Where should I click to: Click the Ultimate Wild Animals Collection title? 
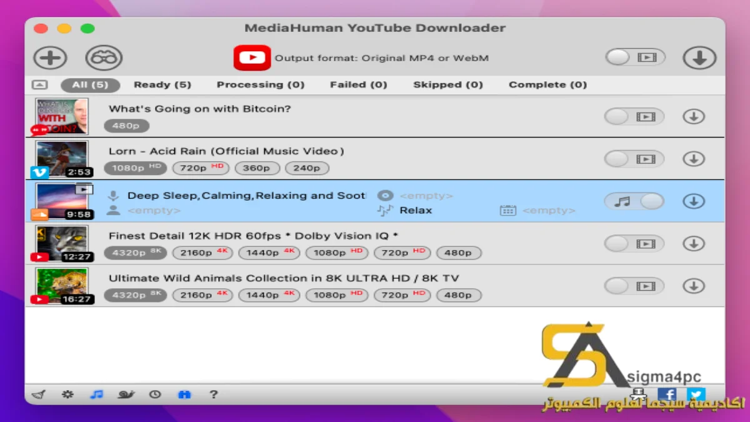[284, 278]
